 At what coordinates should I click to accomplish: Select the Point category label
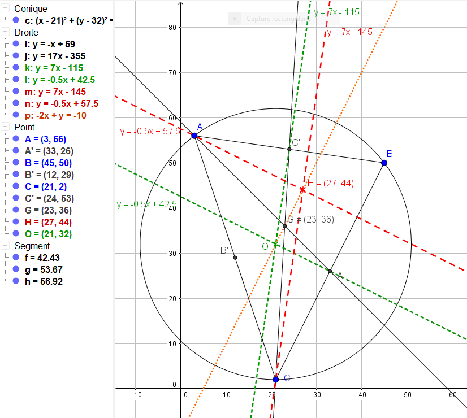[24, 127]
